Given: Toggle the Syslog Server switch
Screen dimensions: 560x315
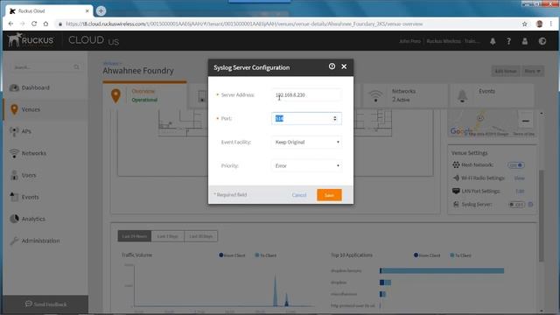Looking at the screenshot, I should (x=517, y=205).
